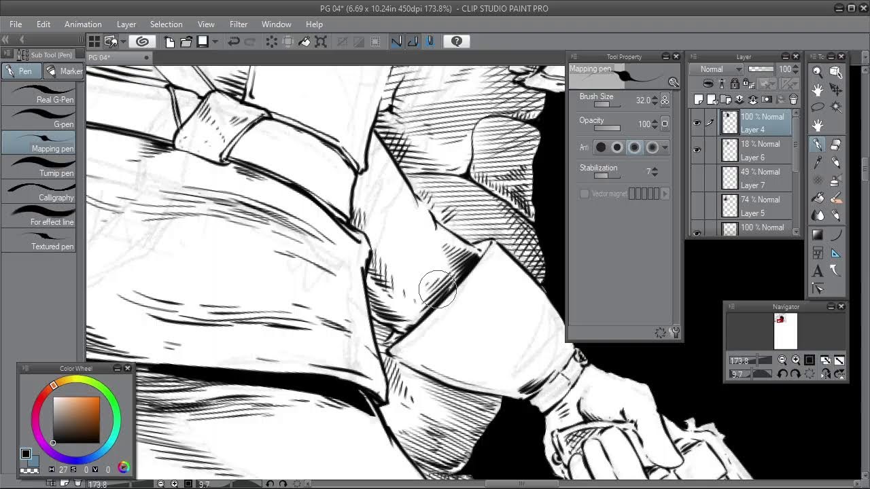Screen dimensions: 870x489
Task: Click the delete layer trash icon
Action: (x=793, y=100)
